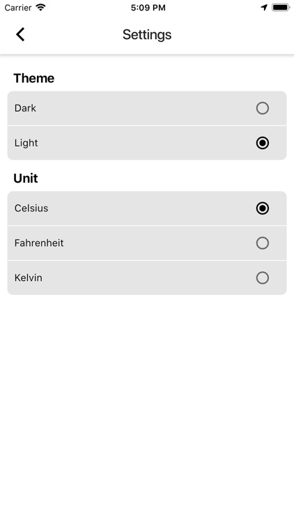
Task: Click the location arrow status icon
Action: (x=264, y=8)
